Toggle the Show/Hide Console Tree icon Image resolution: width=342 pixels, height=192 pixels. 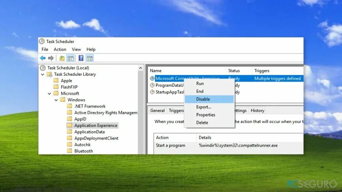pos(70,58)
